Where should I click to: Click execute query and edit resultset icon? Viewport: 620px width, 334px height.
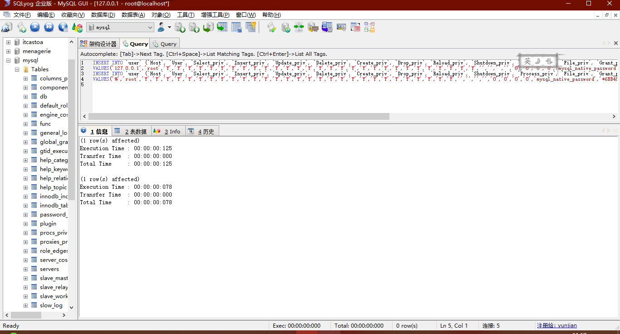pos(63,27)
